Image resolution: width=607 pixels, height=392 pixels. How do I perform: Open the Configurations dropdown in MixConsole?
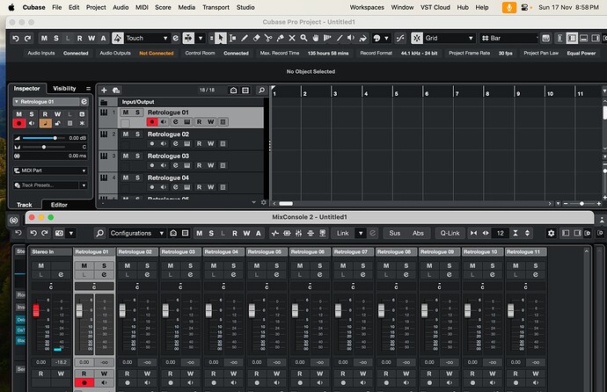[x=137, y=233]
